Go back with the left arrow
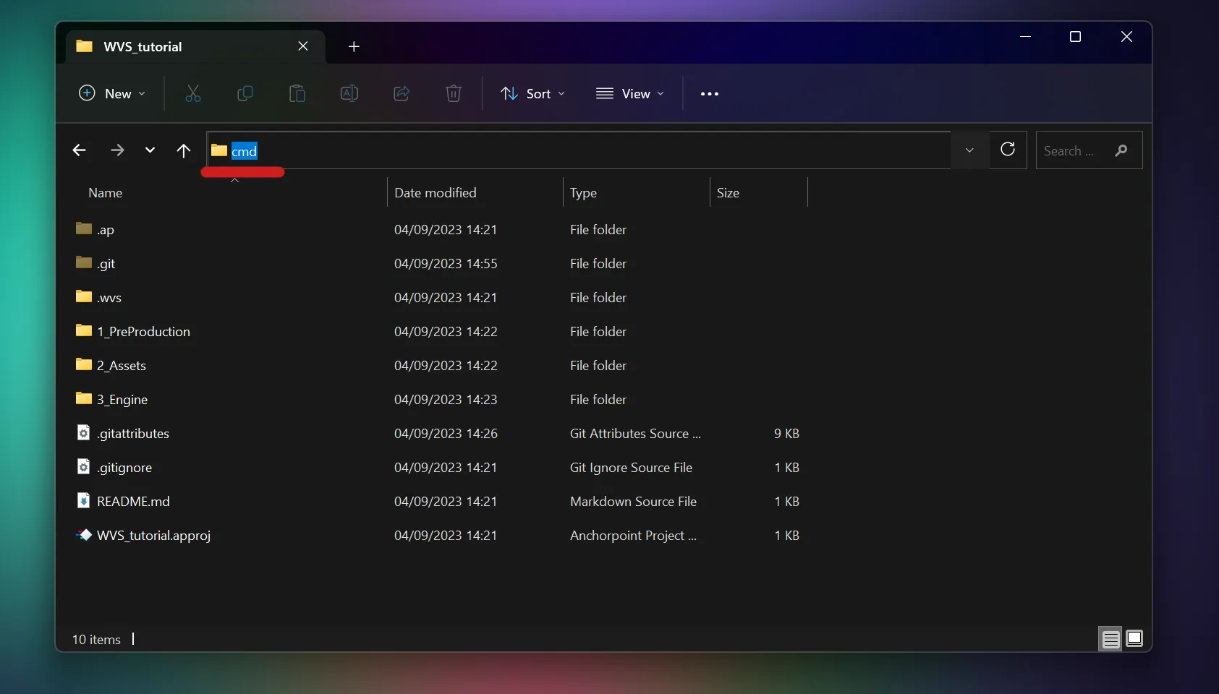 80,150
